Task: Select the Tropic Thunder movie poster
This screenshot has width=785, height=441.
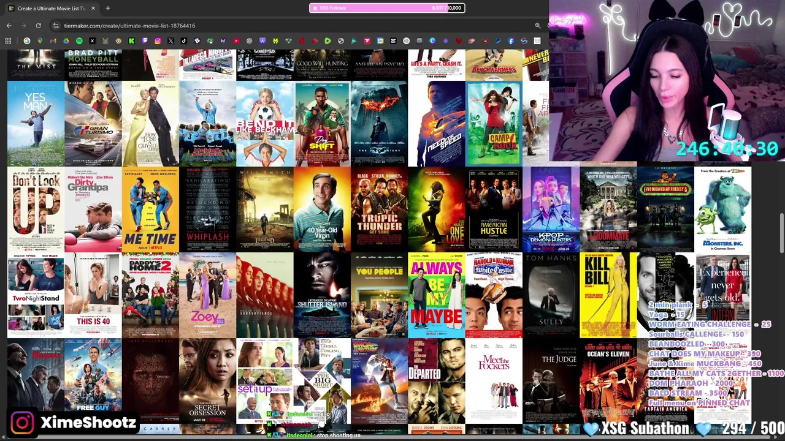Action: pos(379,209)
